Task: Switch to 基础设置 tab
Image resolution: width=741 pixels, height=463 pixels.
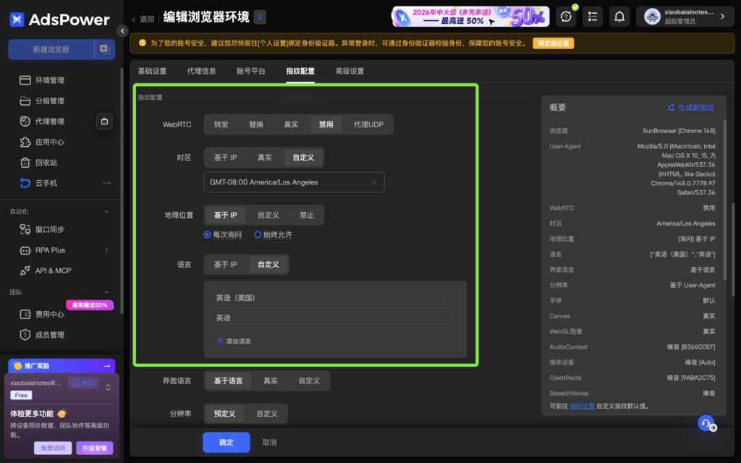Action: (x=152, y=72)
